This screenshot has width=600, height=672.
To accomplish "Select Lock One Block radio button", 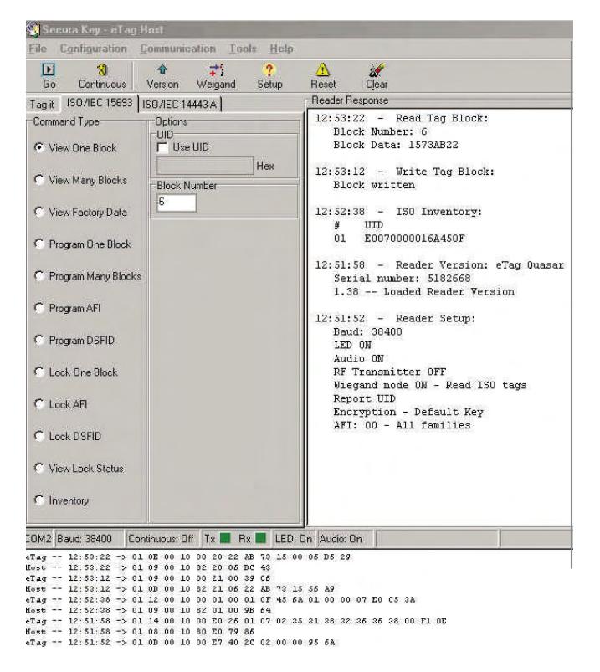I will point(39,372).
